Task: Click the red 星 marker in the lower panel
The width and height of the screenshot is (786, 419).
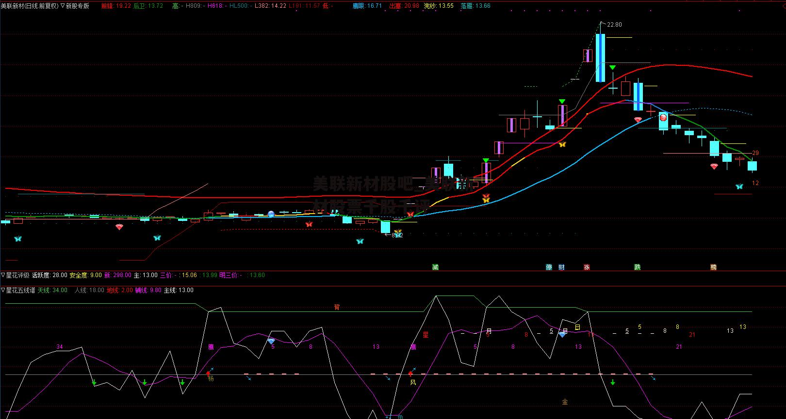Action: point(426,335)
